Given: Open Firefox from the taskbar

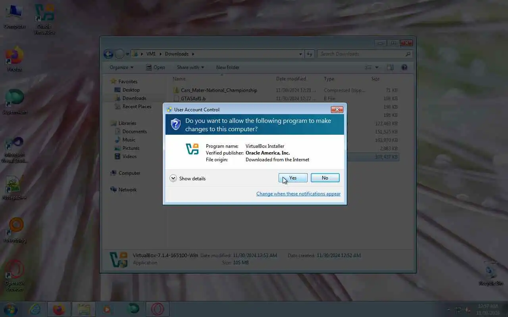Looking at the screenshot, I should (x=59, y=309).
